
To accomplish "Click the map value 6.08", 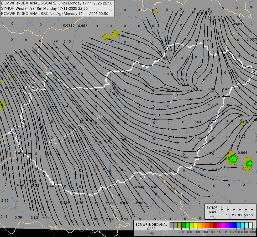I will pyautogui.click(x=226, y=105).
